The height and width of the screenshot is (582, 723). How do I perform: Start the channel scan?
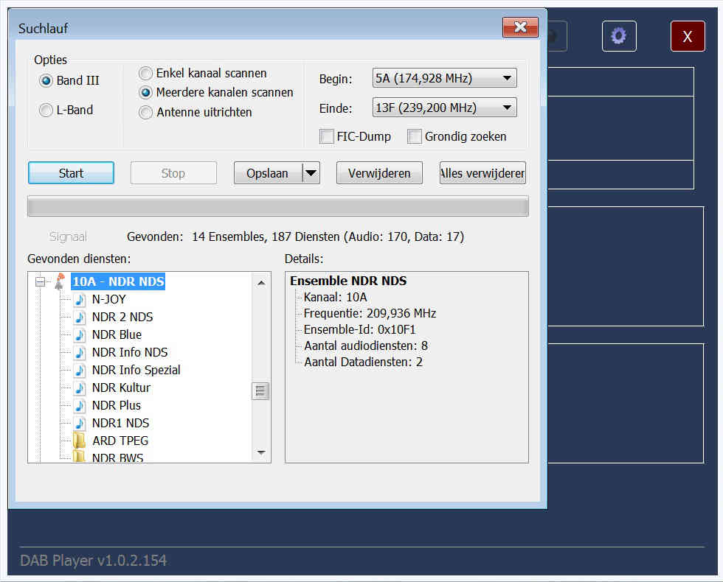click(71, 173)
